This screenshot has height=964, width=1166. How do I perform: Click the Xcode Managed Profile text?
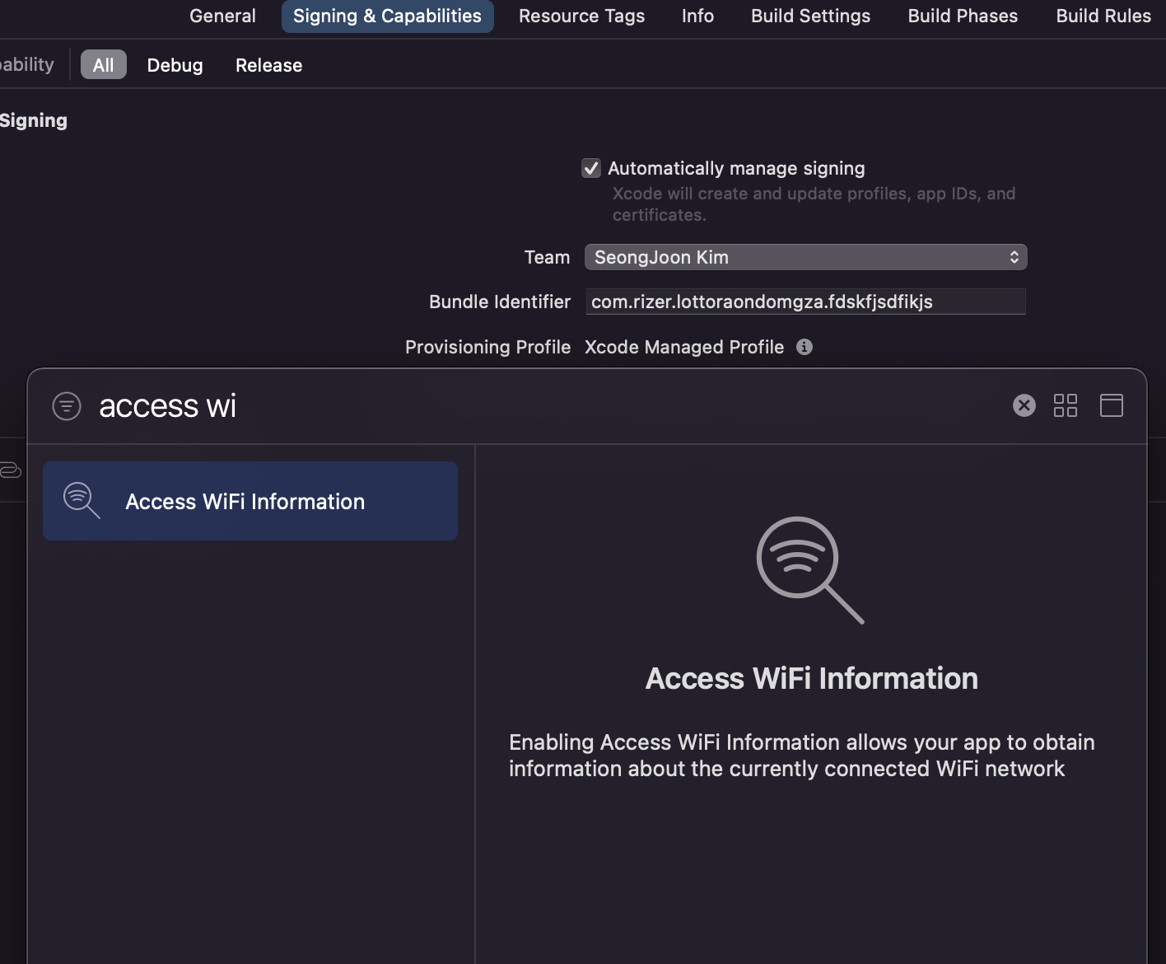[684, 347]
